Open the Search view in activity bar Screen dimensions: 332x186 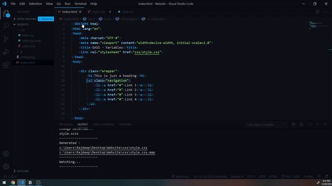coord(6,26)
